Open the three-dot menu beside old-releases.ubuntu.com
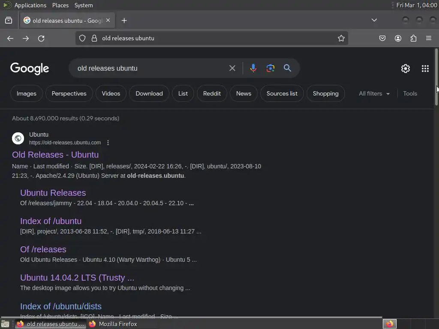Screen dimensions: 439x329 pos(108,143)
